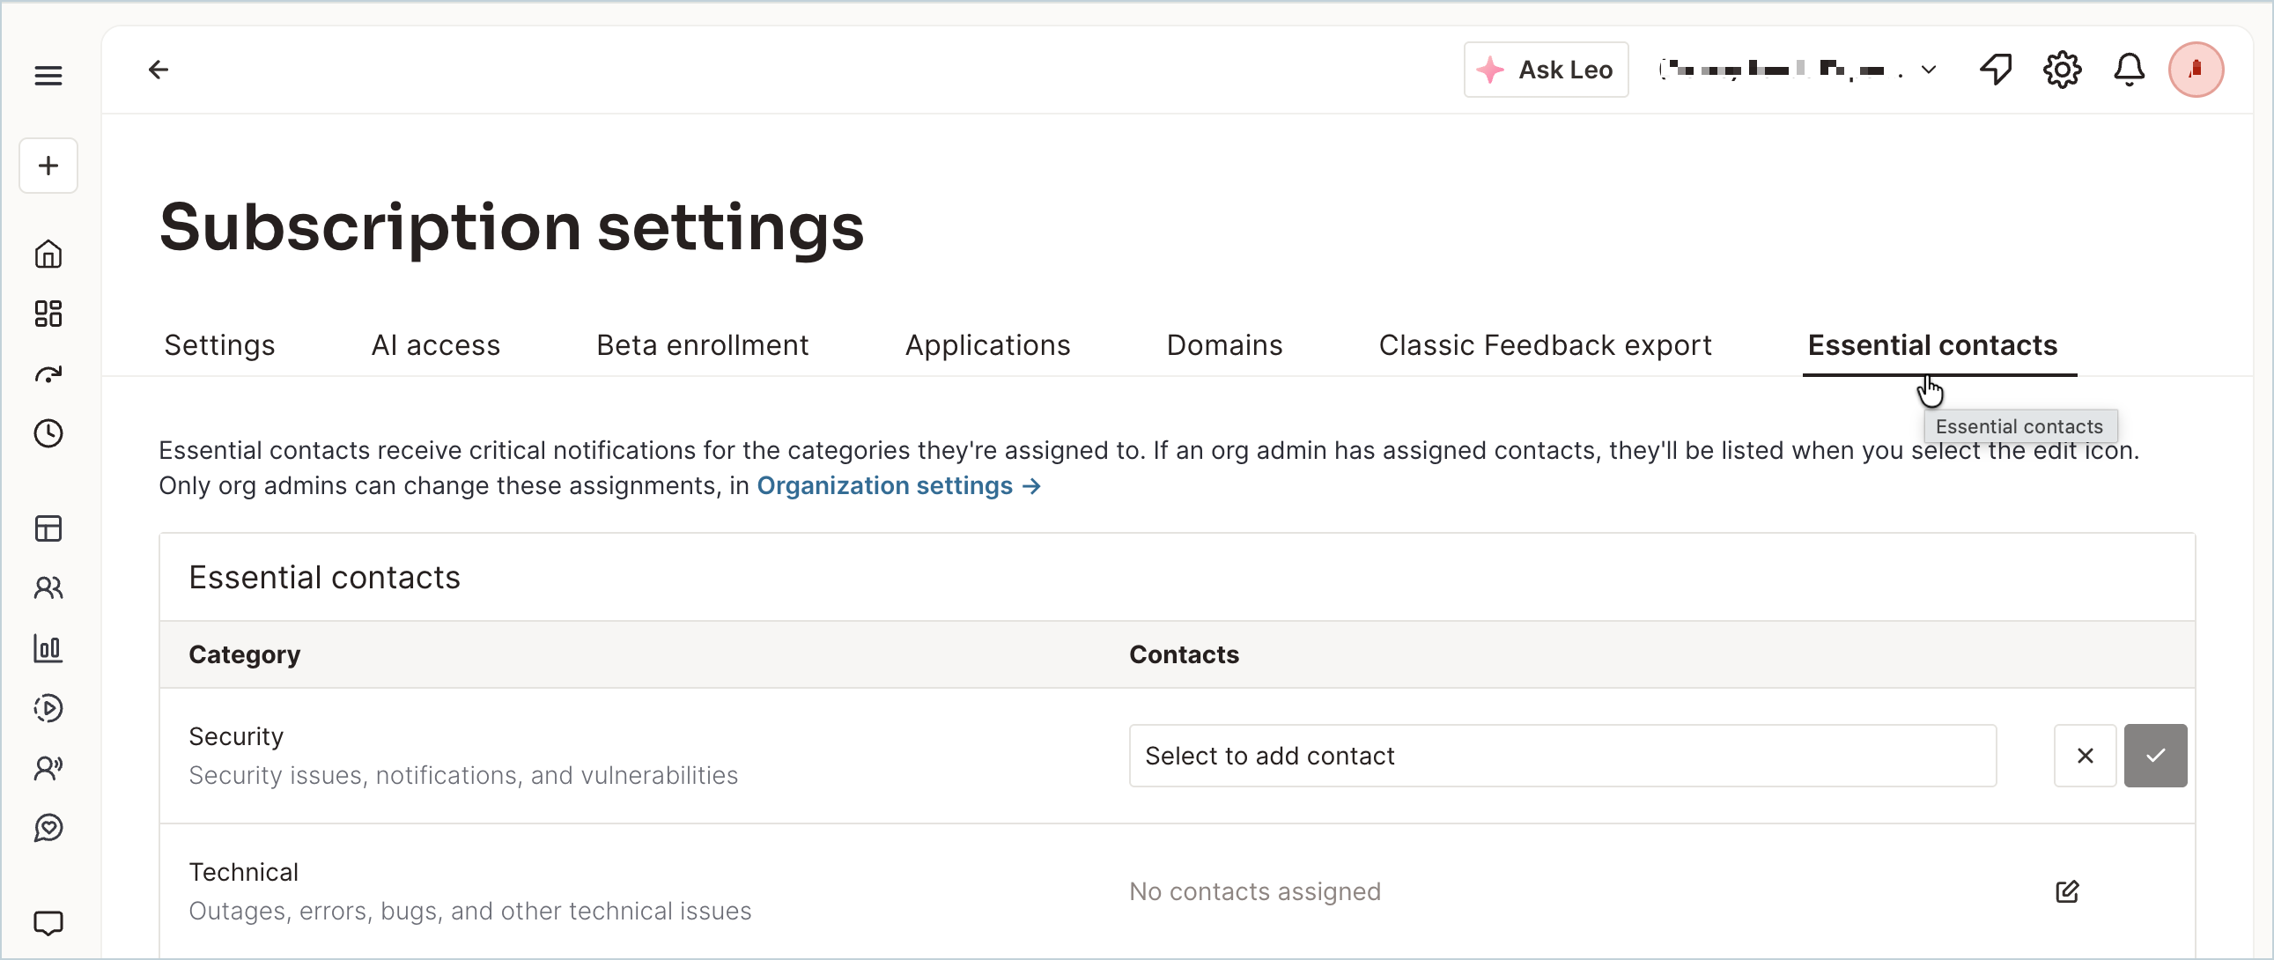Click the plus create button in sidebar

tap(48, 166)
